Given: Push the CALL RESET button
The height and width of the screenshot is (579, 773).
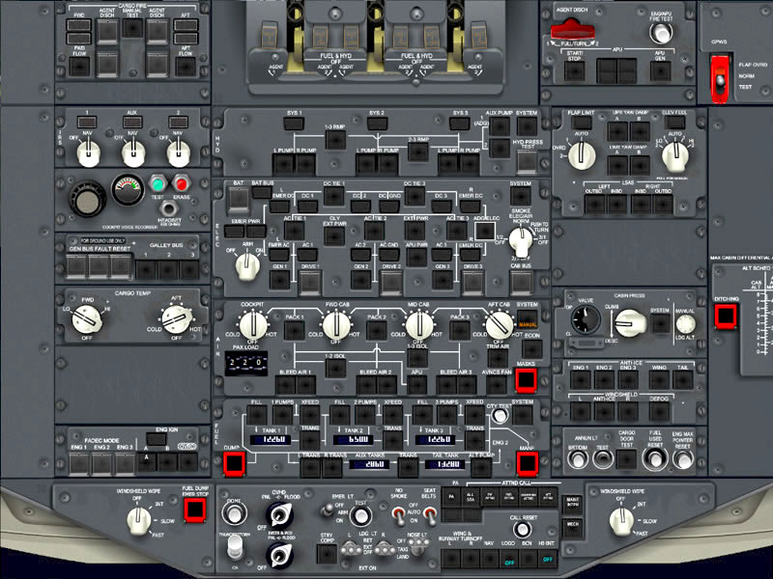Looking at the screenshot, I should 522,530.
